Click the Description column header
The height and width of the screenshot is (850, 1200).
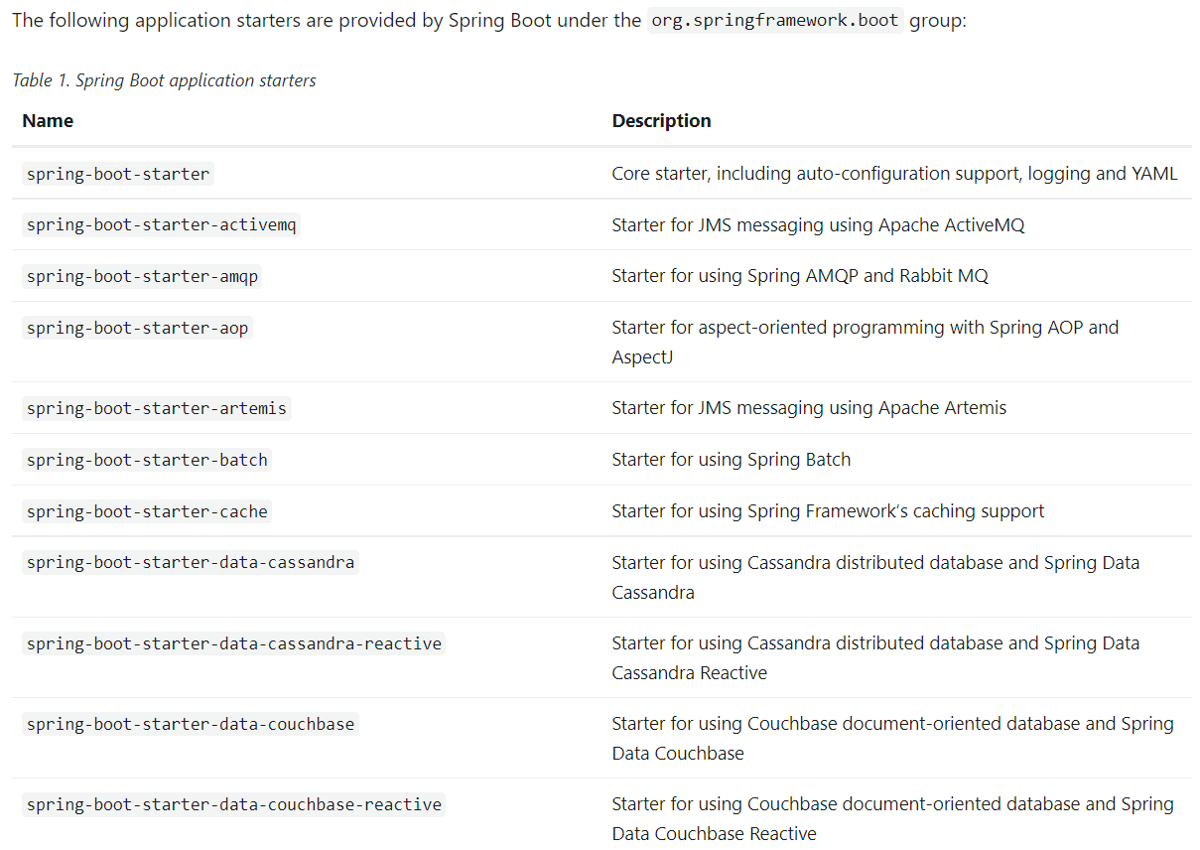(661, 121)
